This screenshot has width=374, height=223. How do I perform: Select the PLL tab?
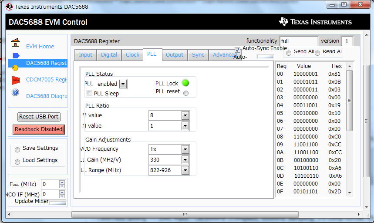(x=152, y=54)
